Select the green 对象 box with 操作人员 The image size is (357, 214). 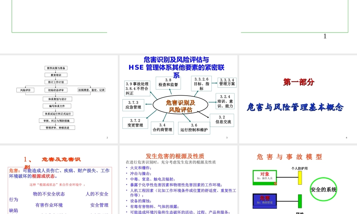[x=265, y=177]
